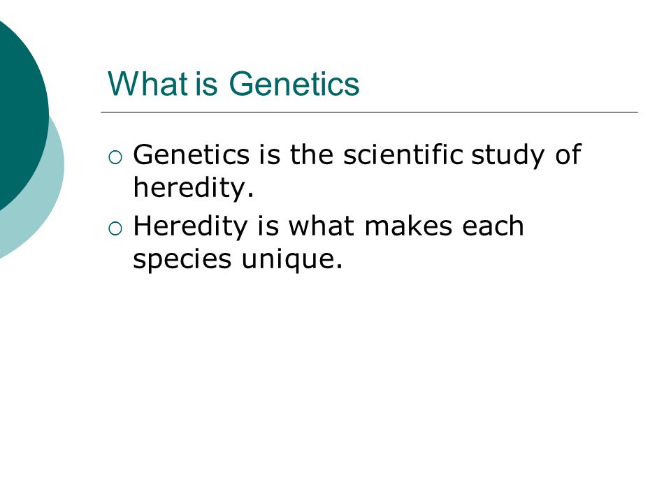
Task: Click the first hollow circle bullet marker
Action: [x=115, y=158]
